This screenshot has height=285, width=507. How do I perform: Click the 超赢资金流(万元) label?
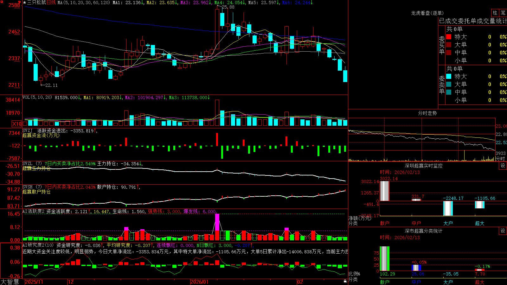[x=41, y=135]
